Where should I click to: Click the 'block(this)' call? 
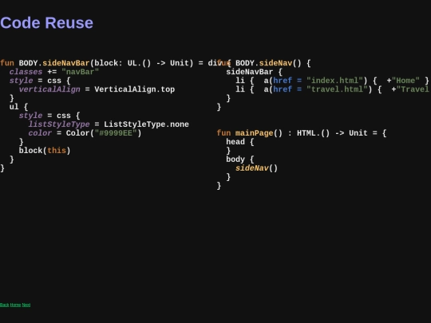click(x=45, y=151)
